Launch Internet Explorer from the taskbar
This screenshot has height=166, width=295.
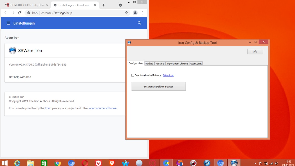pyautogui.click(x=17, y=163)
